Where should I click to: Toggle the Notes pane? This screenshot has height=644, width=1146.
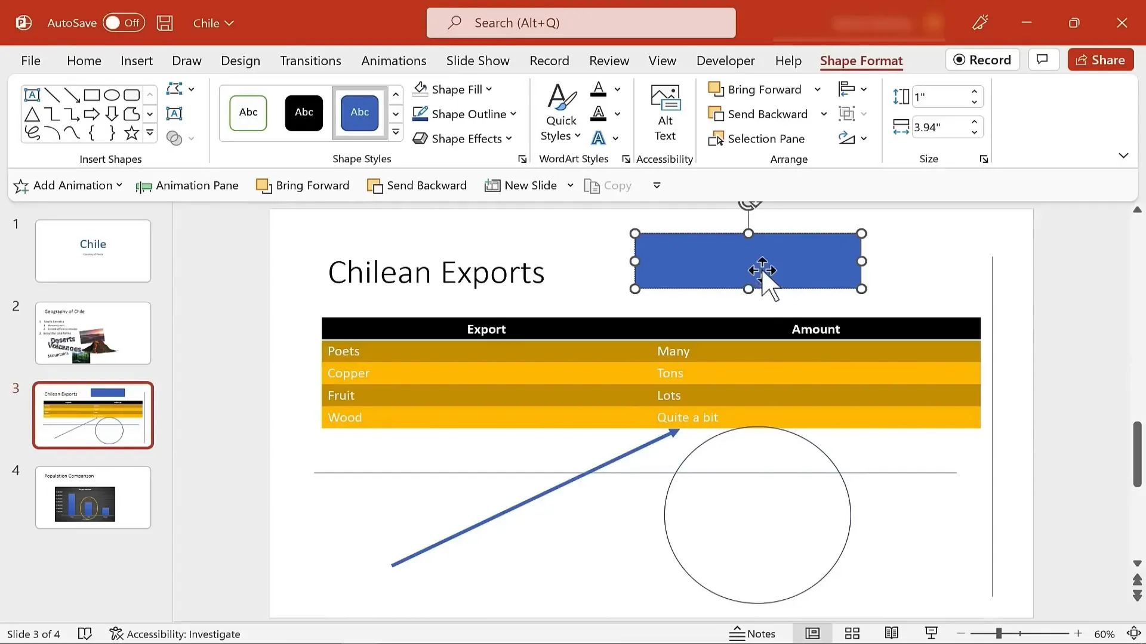coord(752,633)
